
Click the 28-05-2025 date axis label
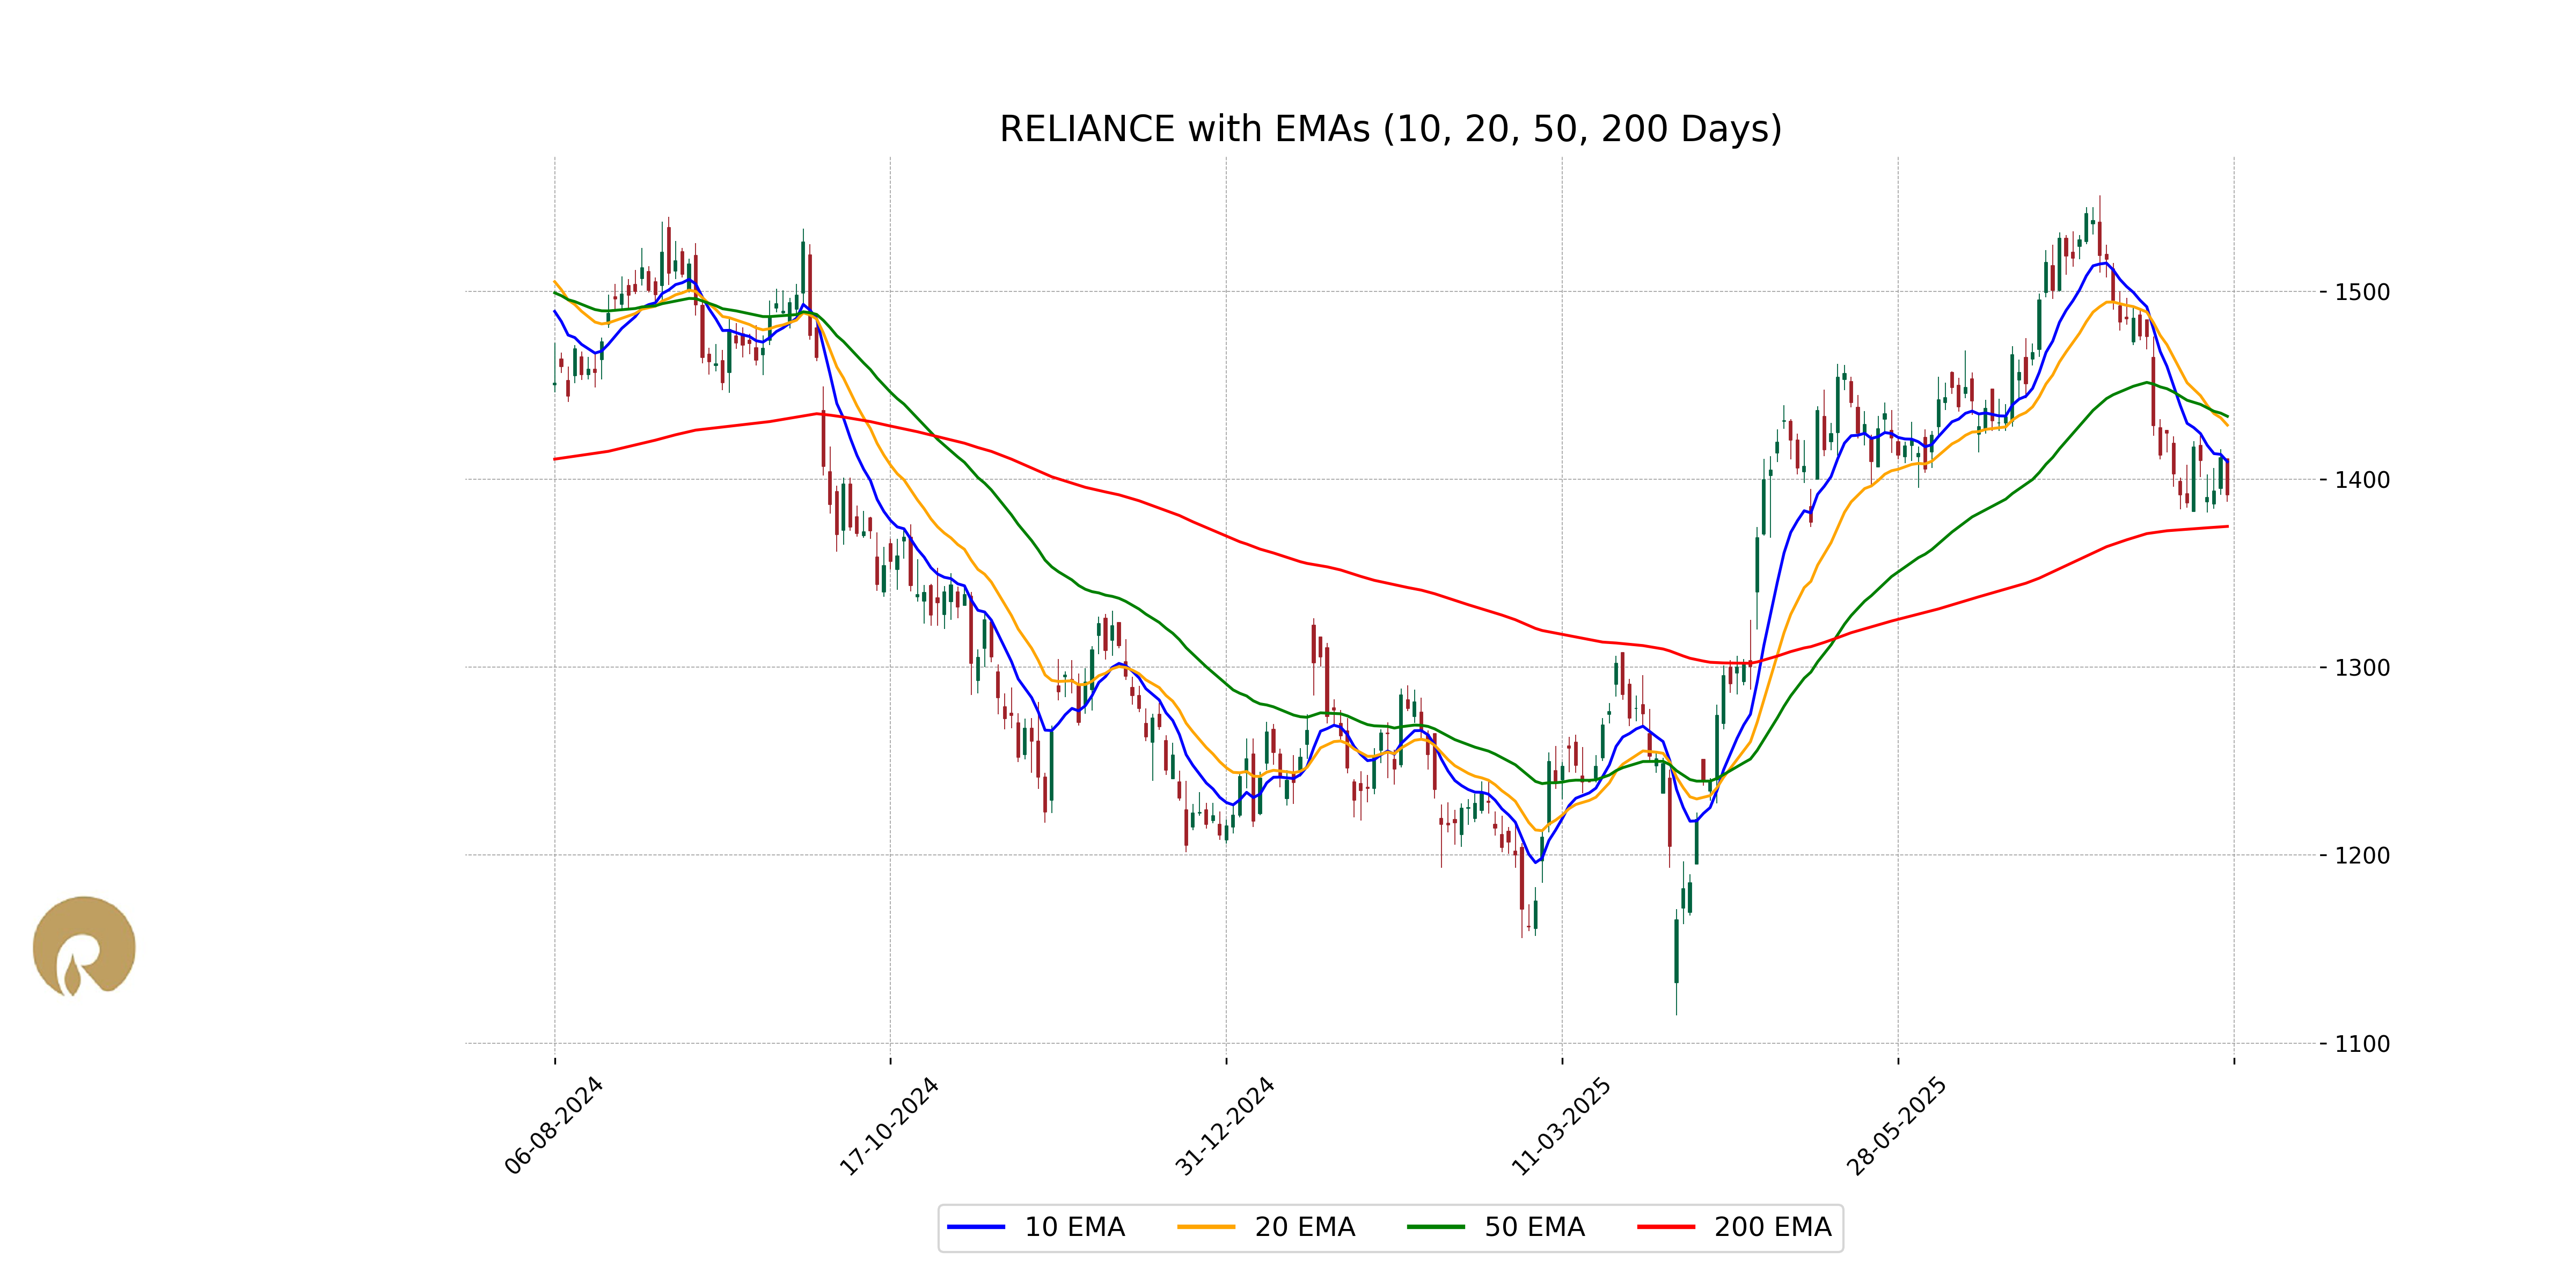(x=1897, y=1125)
